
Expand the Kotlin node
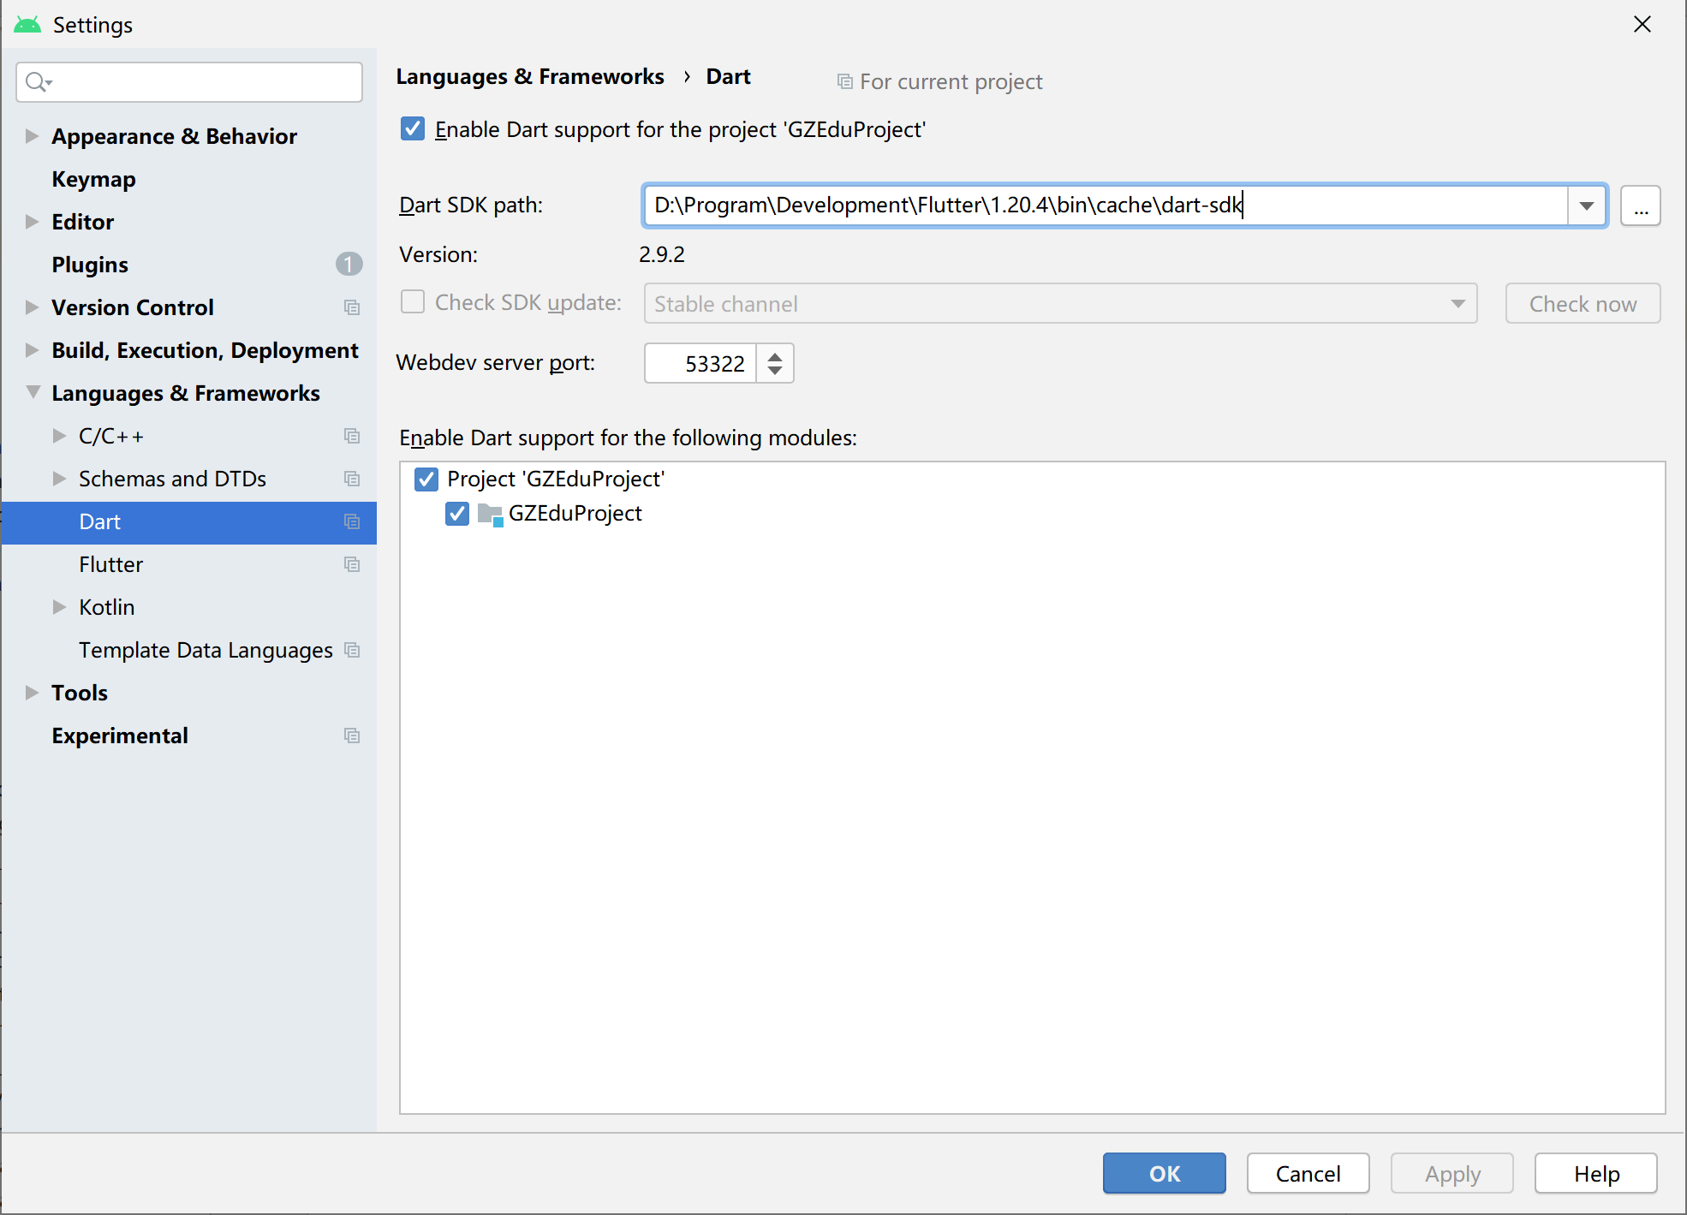point(59,607)
